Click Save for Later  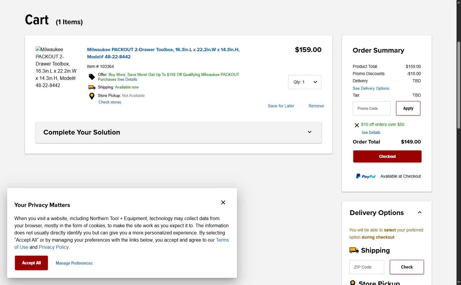pyautogui.click(x=281, y=106)
